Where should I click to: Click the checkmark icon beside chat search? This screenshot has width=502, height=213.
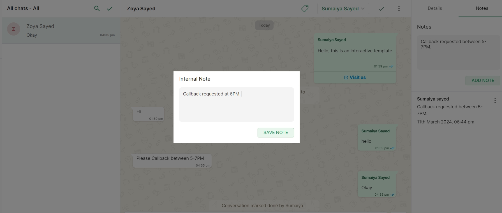coord(110,8)
